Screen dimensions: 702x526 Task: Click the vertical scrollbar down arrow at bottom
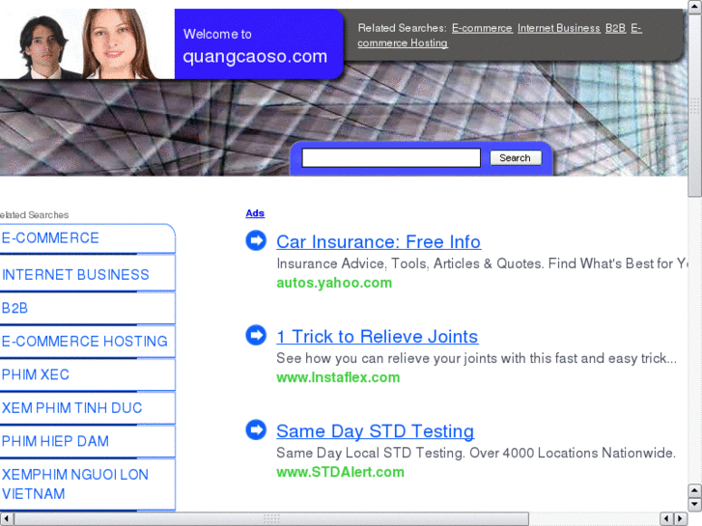click(695, 505)
